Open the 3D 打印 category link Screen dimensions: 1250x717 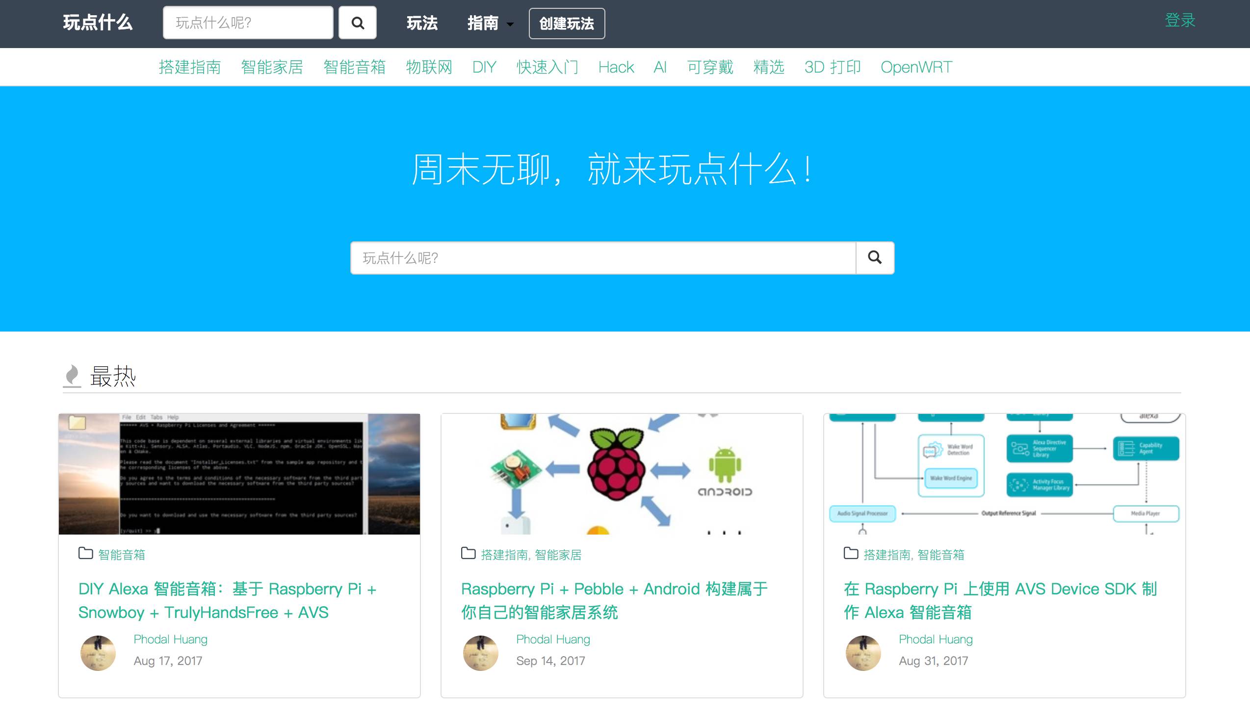coord(833,67)
